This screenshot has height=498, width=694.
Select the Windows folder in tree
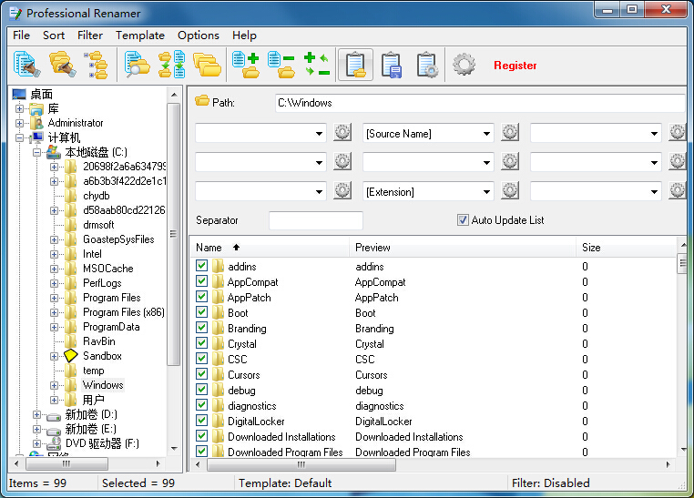102,385
